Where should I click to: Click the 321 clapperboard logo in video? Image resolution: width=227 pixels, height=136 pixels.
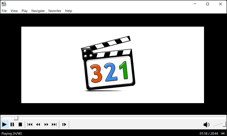pyautogui.click(x=108, y=63)
